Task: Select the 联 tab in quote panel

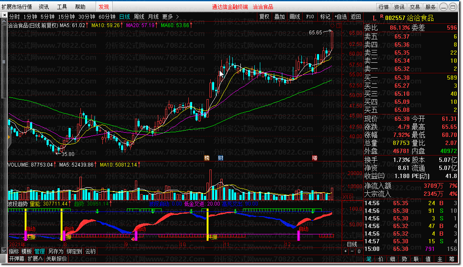Action: pos(416,259)
